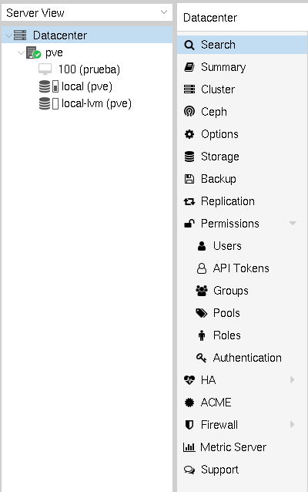Expand the HA submenu arrow
The width and height of the screenshot is (308, 492).
[293, 379]
